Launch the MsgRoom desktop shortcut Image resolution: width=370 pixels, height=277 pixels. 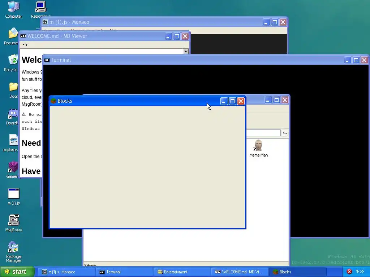[14, 223]
